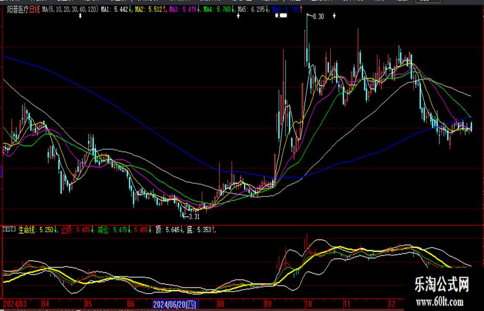This screenshot has width=484, height=311.
Task: Switch the 日线 period label
Action: pos(34,9)
